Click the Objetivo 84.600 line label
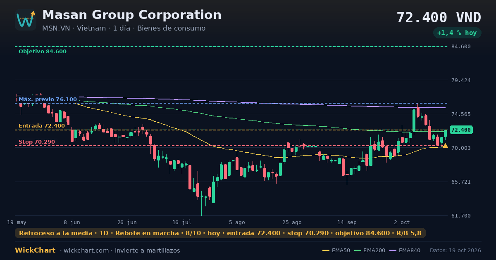The image size is (496, 260). [43, 52]
